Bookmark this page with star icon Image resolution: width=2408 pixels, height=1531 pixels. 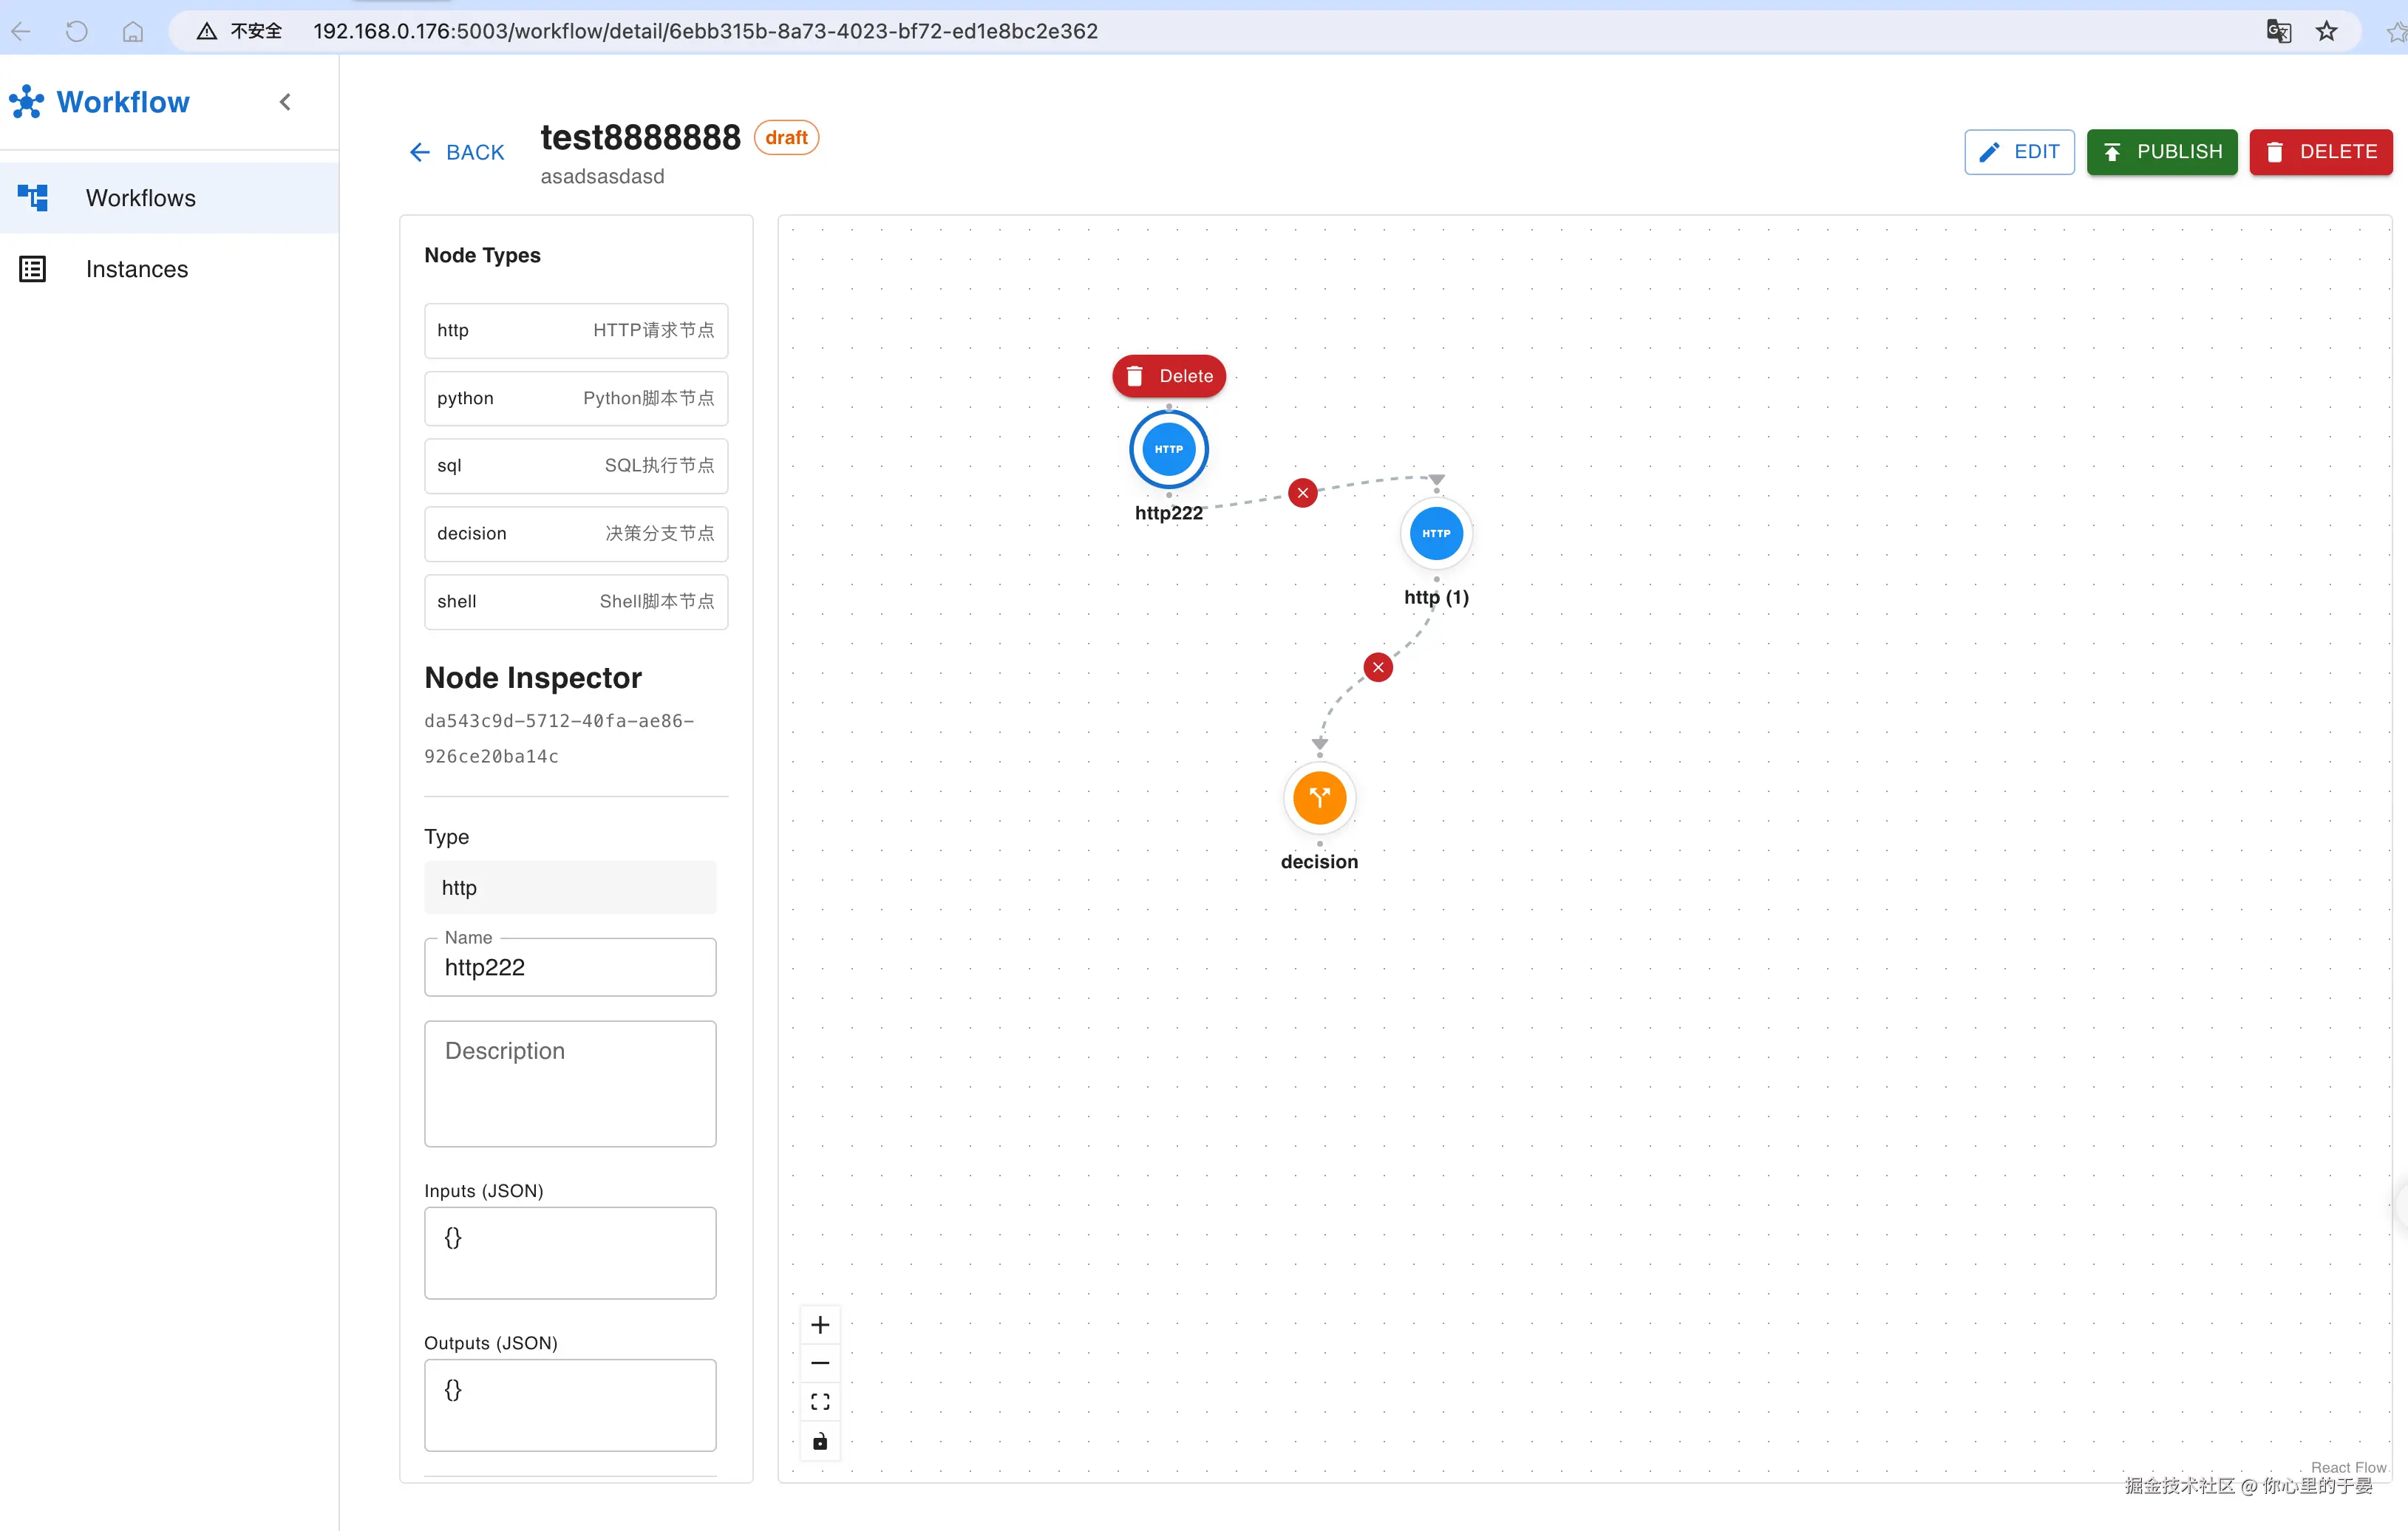[2327, 31]
